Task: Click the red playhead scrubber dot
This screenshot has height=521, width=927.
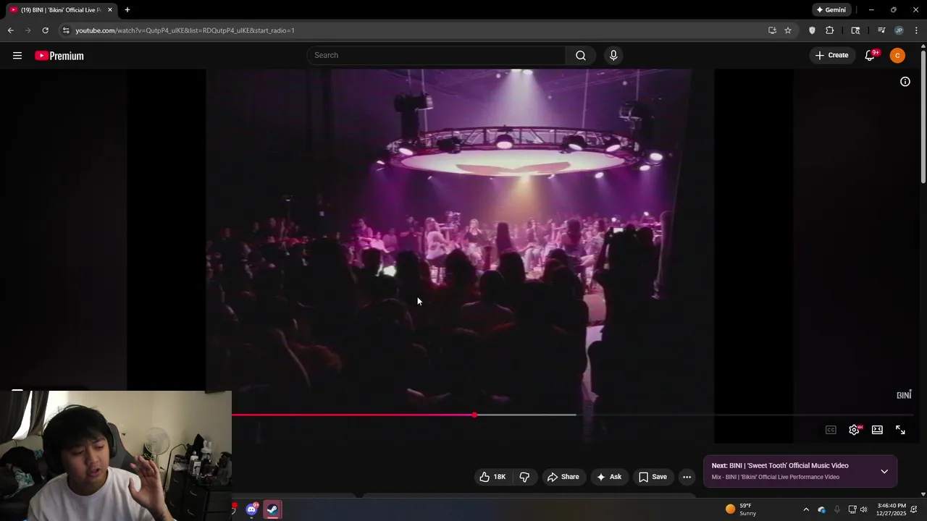Action: pos(474,415)
